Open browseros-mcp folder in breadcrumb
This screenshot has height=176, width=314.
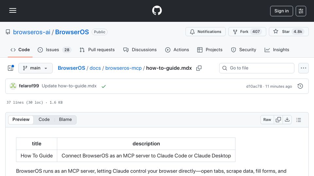click(x=123, y=68)
